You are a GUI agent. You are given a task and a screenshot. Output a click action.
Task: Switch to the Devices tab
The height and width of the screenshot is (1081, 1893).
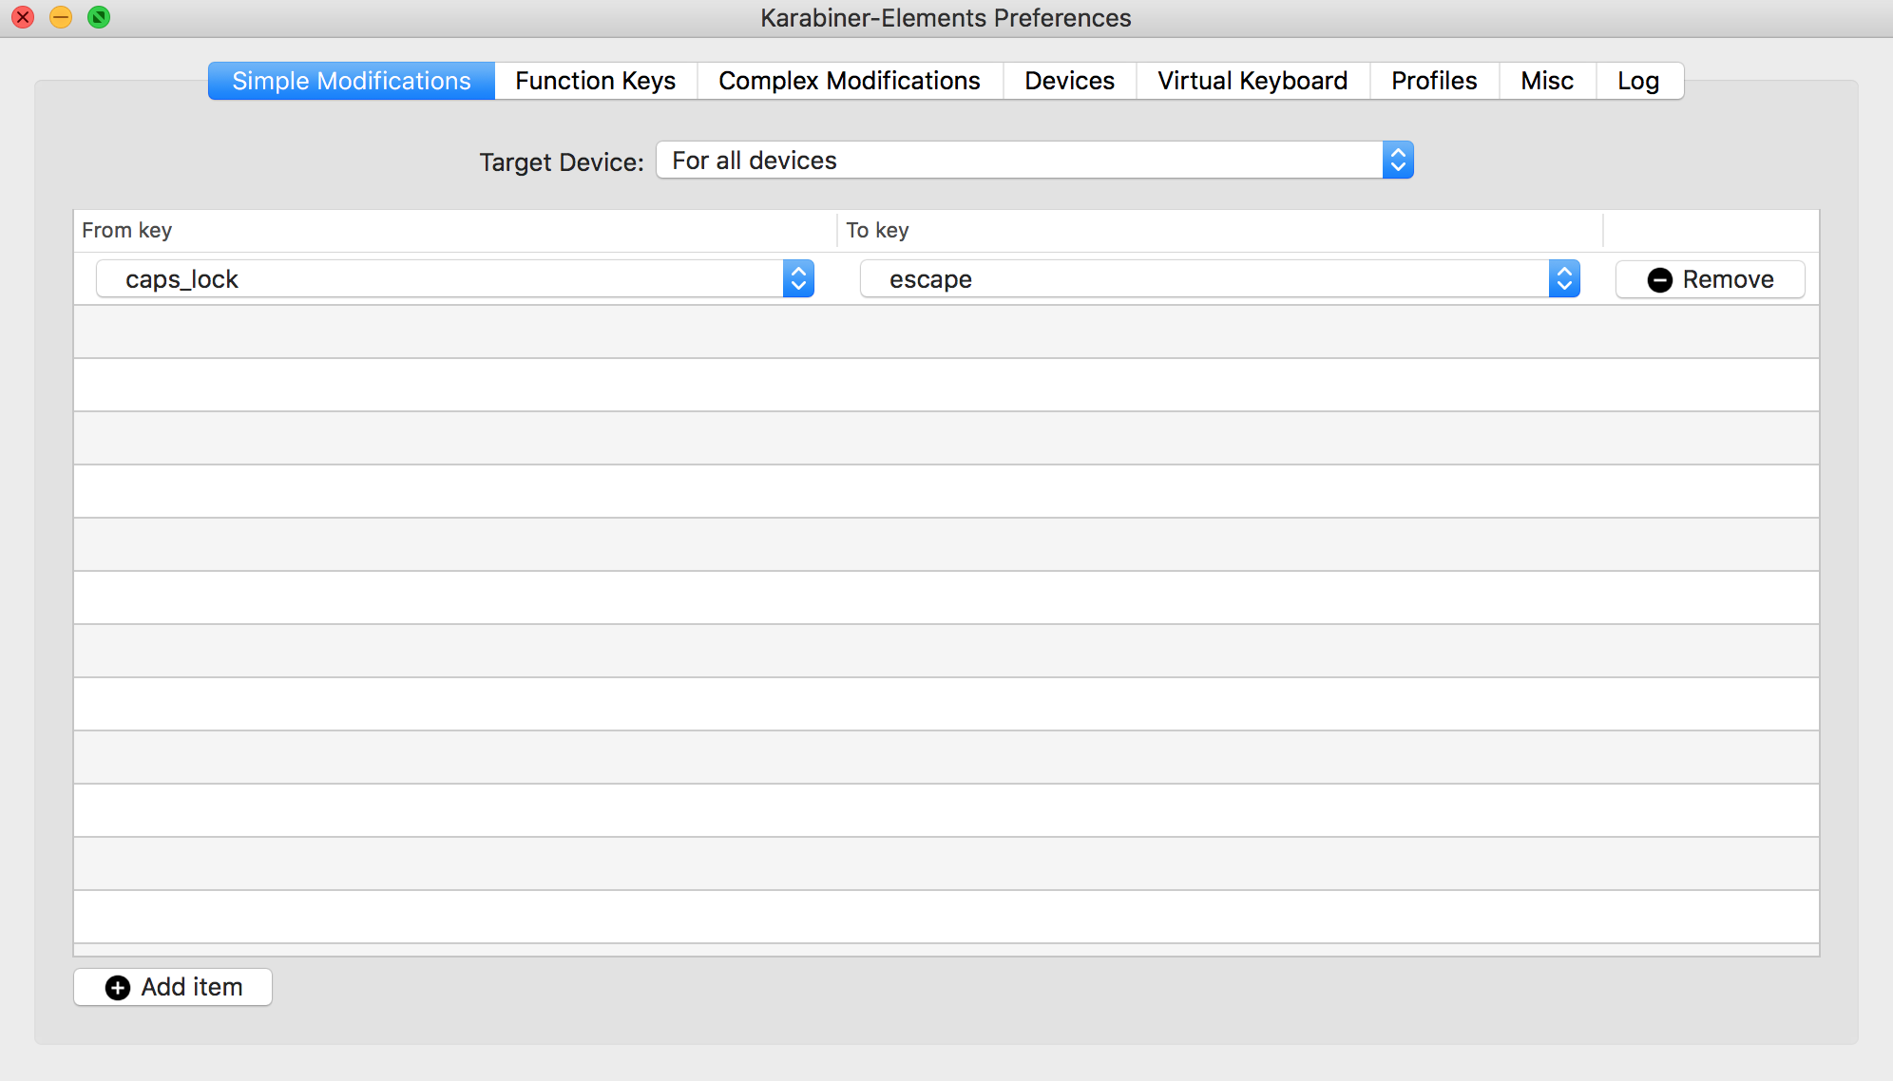click(x=1068, y=81)
